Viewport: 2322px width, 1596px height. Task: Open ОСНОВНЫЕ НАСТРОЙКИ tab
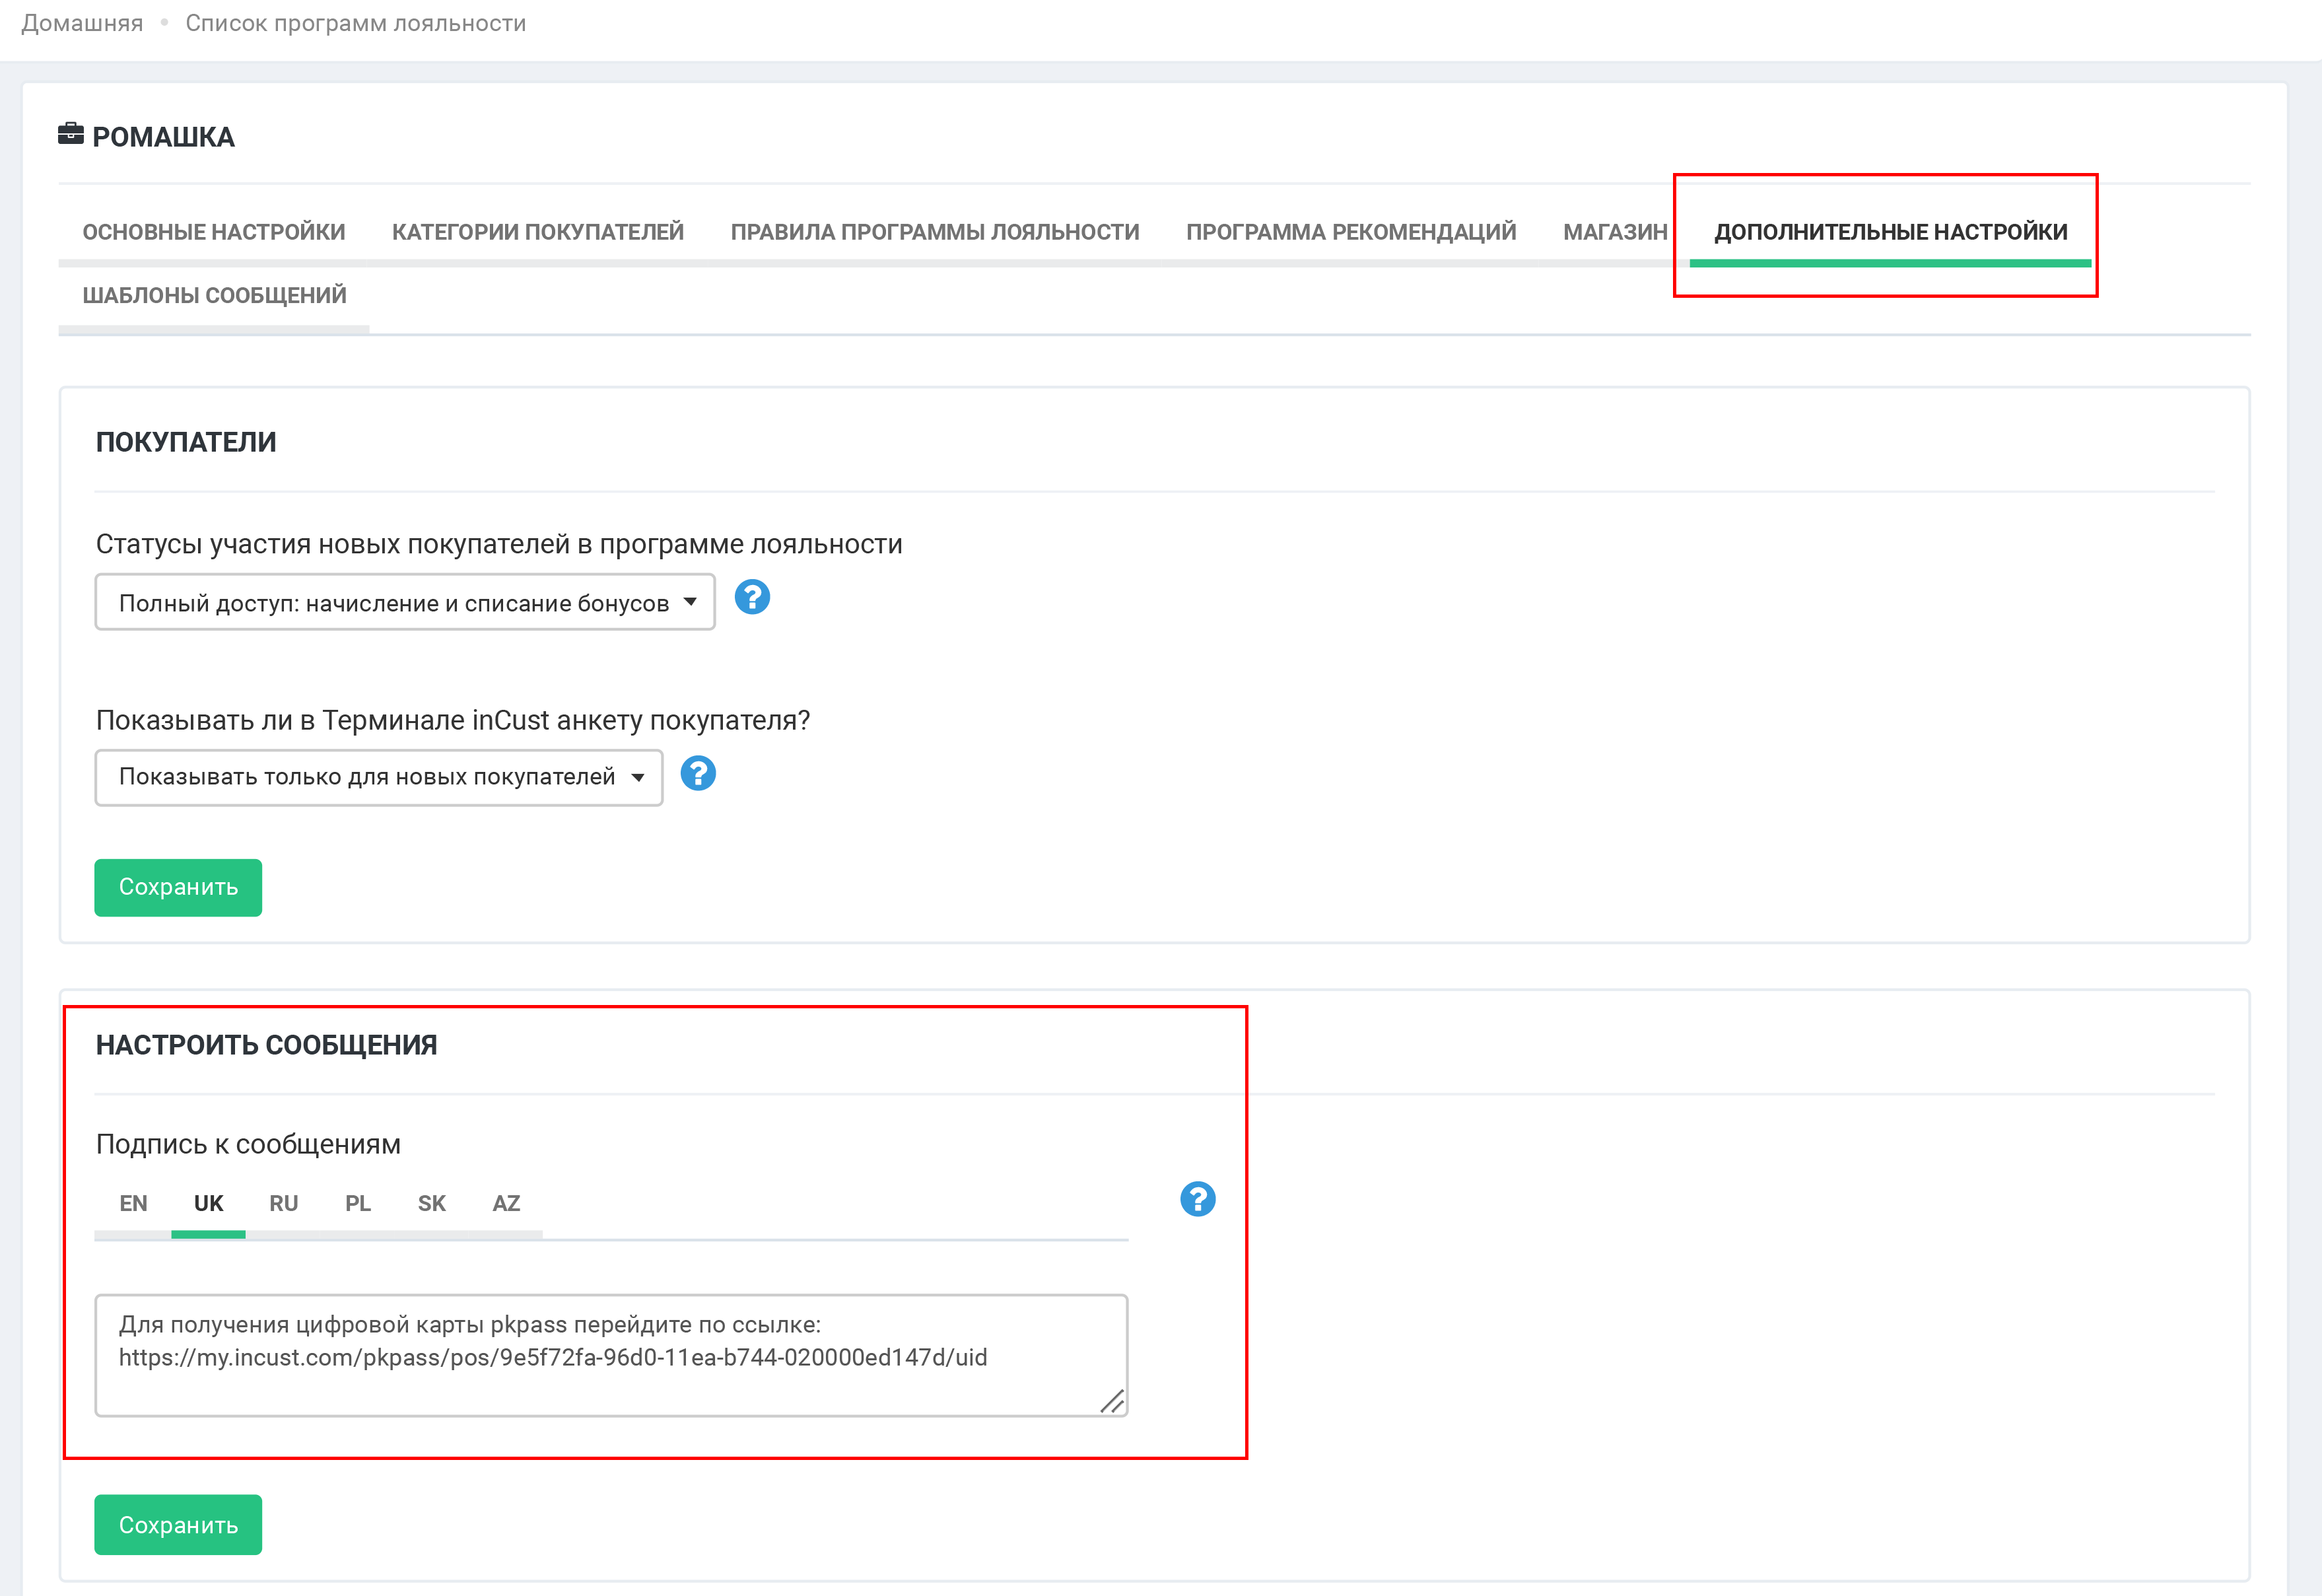(214, 232)
